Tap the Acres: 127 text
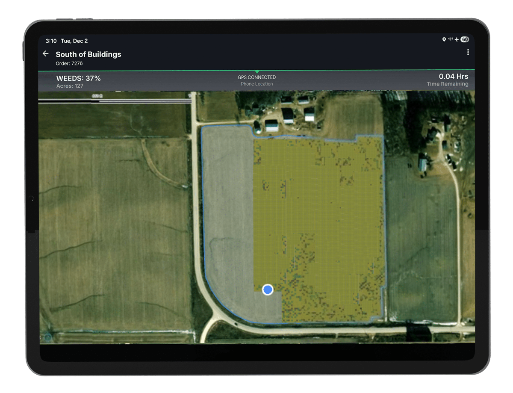 tap(70, 86)
